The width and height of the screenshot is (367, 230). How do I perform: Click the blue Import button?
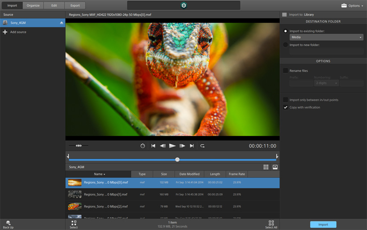tap(323, 224)
